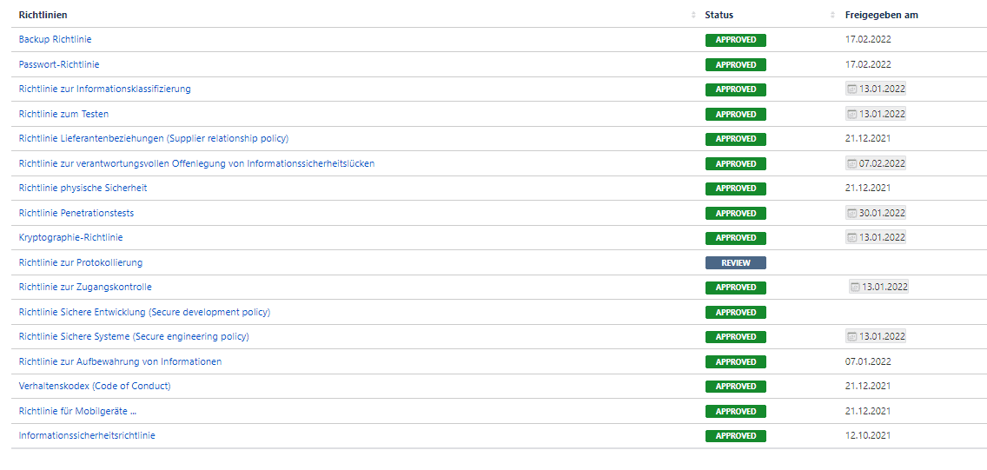The height and width of the screenshot is (470, 987).
Task: Open Richtlinie physische Sicherheit link
Action: [83, 189]
